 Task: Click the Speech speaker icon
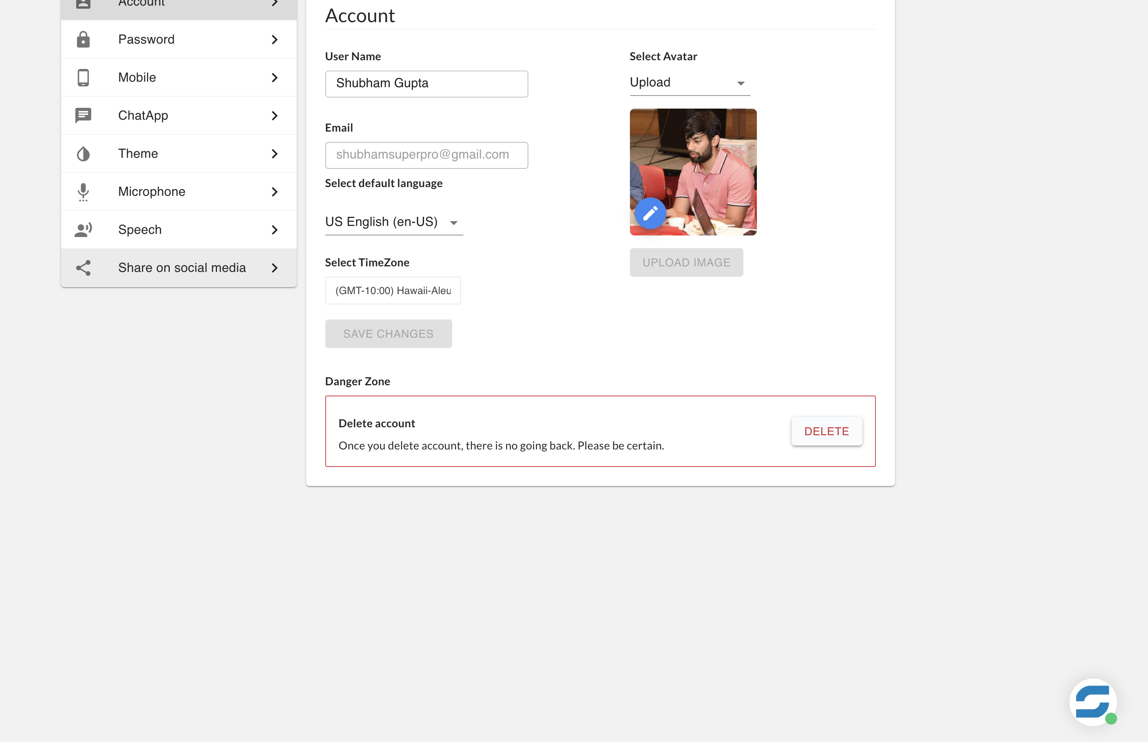point(83,229)
